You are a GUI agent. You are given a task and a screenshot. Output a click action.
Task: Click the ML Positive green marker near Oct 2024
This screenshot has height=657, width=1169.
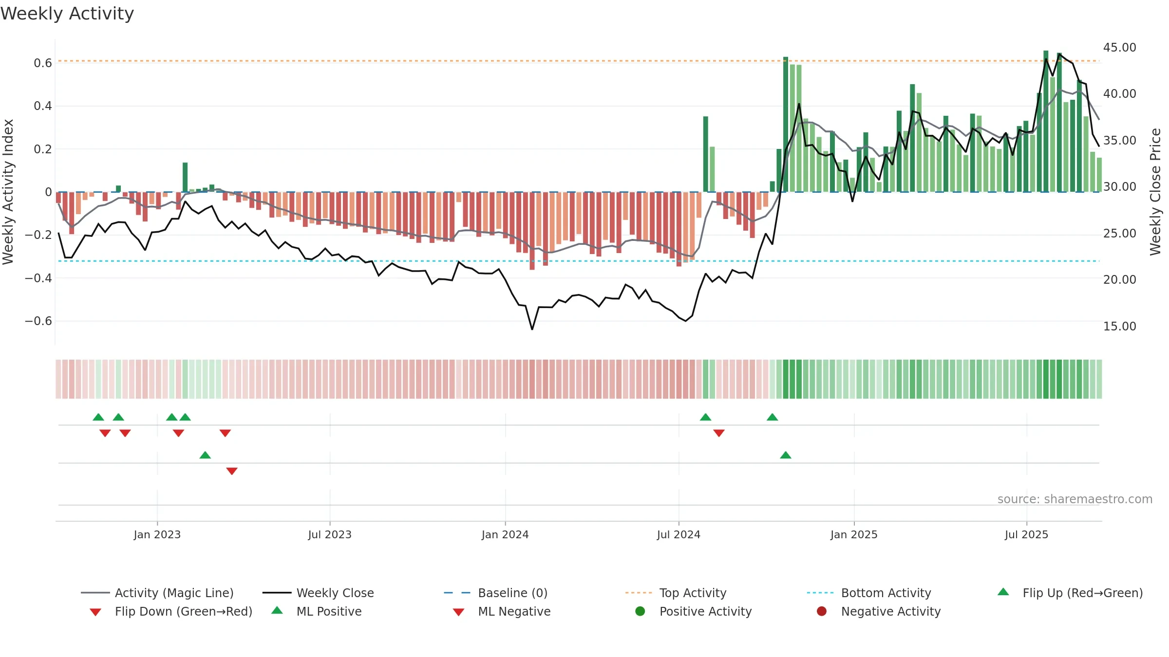(x=786, y=455)
